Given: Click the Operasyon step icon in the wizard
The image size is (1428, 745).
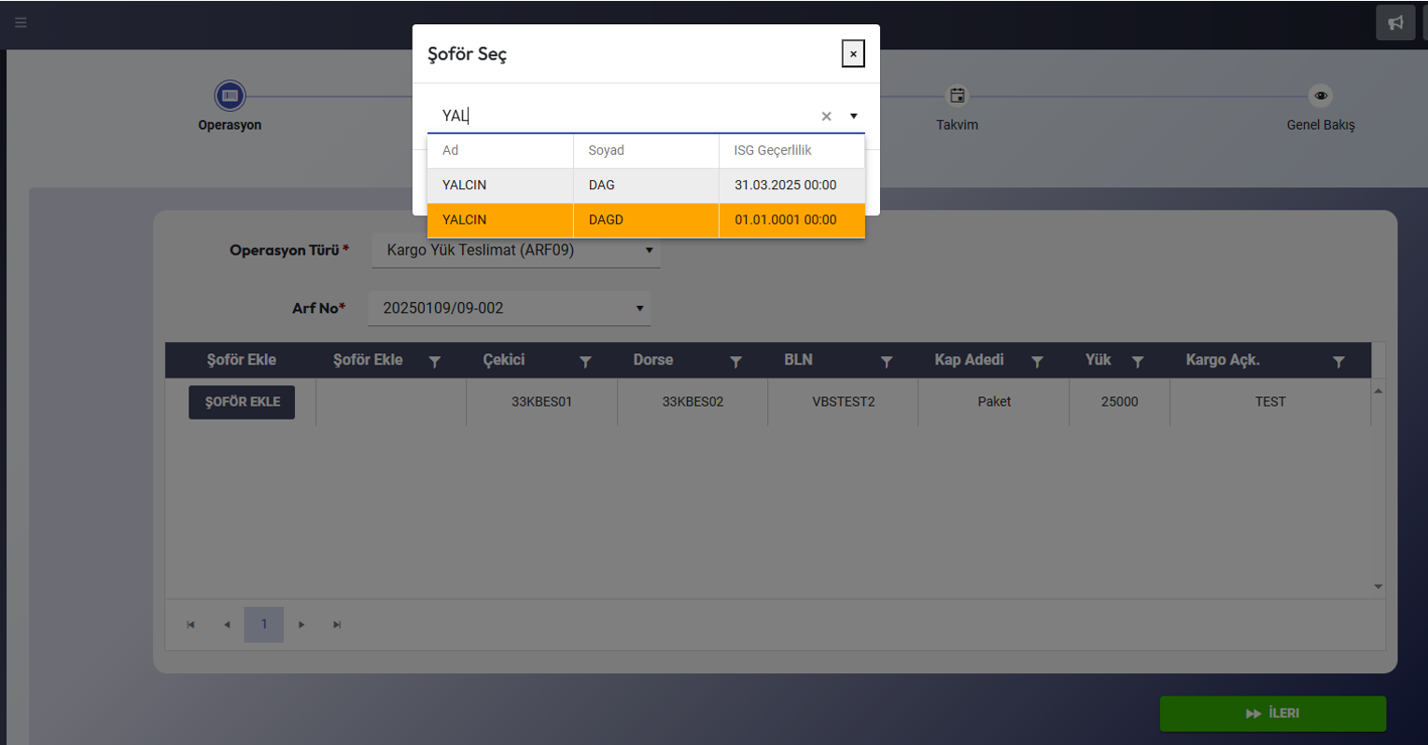Looking at the screenshot, I should pos(230,95).
